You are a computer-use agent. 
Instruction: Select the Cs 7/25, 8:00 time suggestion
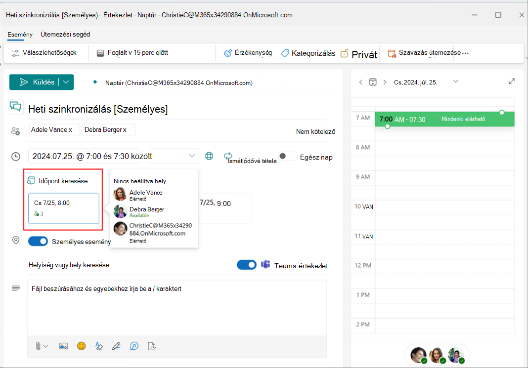pyautogui.click(x=64, y=208)
